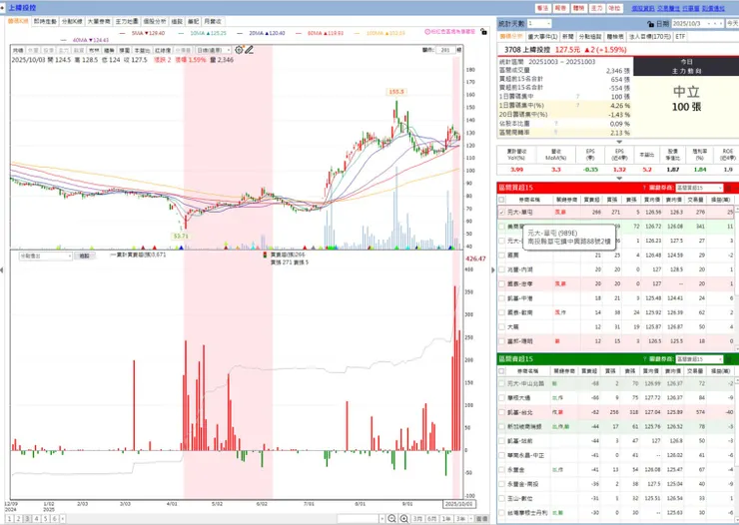Click the 53.71 low price label
Image resolution: width=739 pixels, height=525 pixels.
(x=181, y=236)
